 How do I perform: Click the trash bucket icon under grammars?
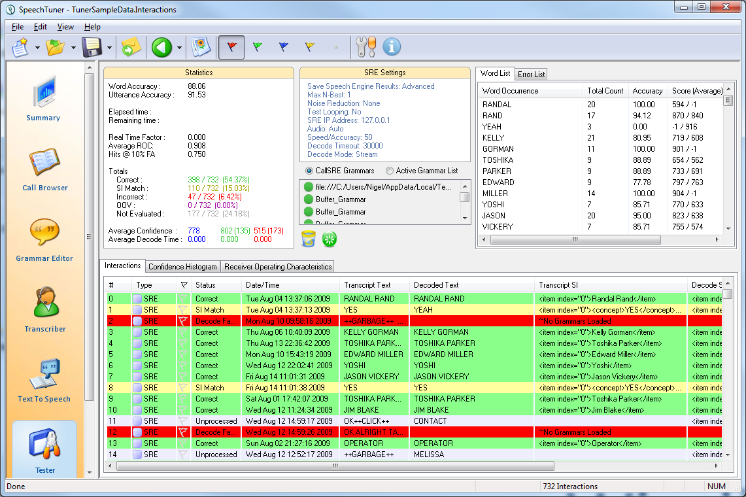[x=309, y=239]
